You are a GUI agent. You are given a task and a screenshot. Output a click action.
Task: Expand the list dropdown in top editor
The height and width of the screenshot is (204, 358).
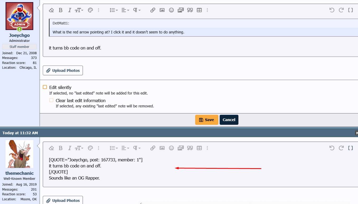pos(114,10)
